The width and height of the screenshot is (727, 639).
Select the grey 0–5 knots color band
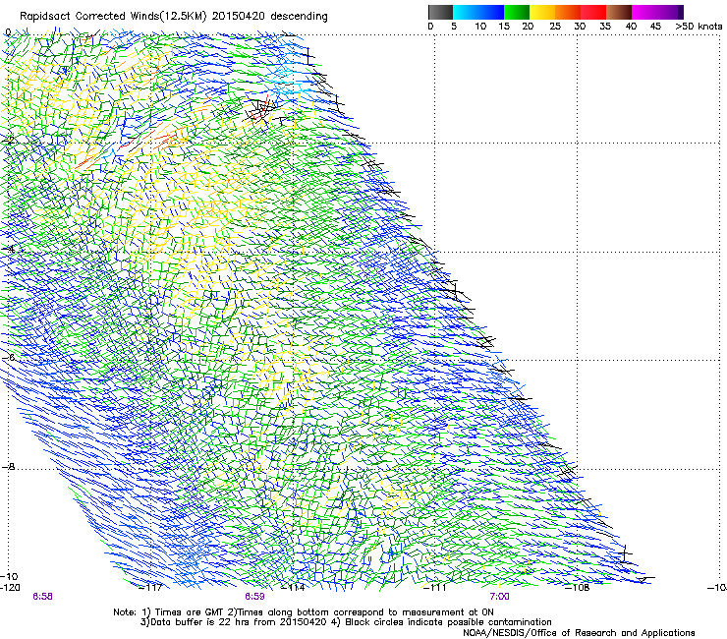pos(441,12)
